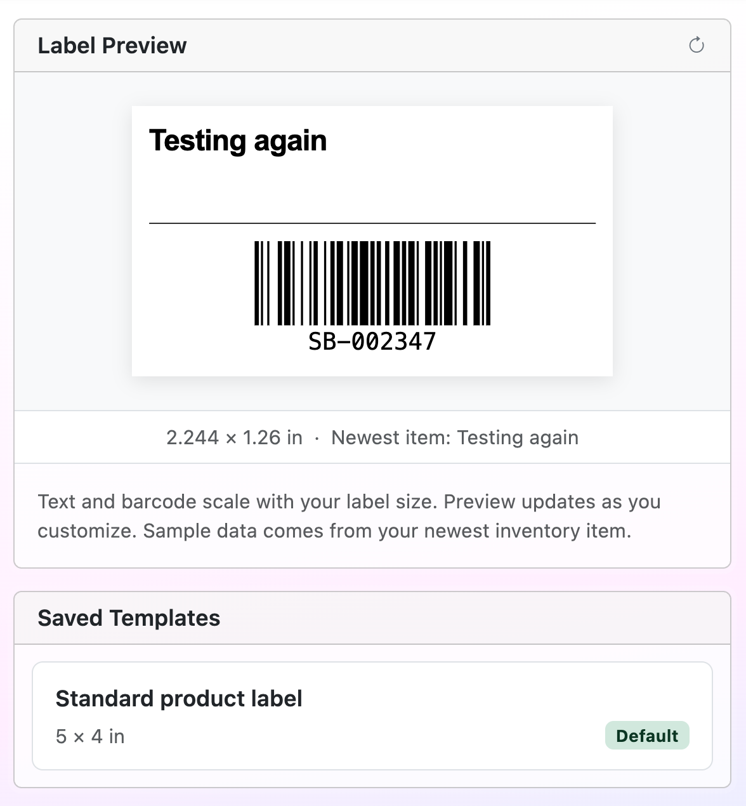Screen dimensions: 746x806
Task: Click the 5 × 4 in template size
Action: tap(90, 736)
